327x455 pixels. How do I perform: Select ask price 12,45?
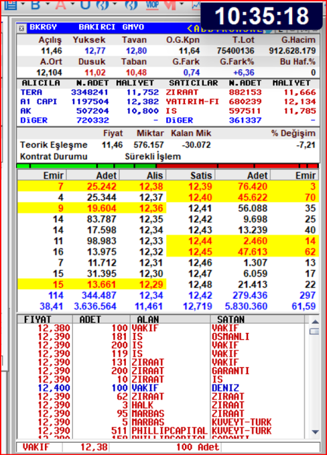pyautogui.click(x=200, y=252)
